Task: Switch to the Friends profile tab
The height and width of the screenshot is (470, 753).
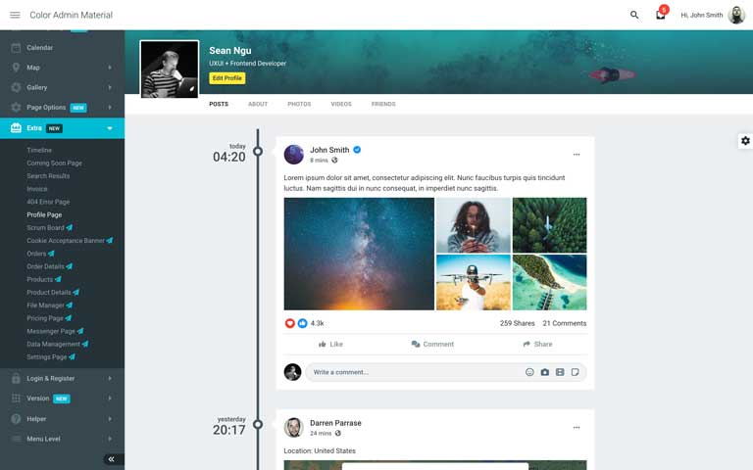Action: click(x=383, y=104)
